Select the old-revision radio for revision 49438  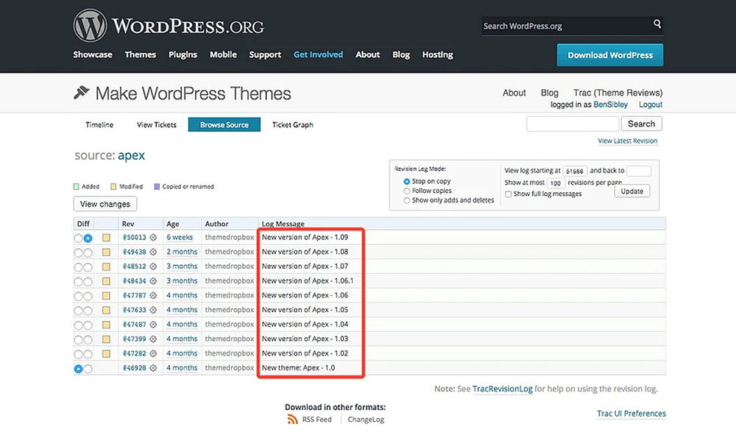(78, 253)
